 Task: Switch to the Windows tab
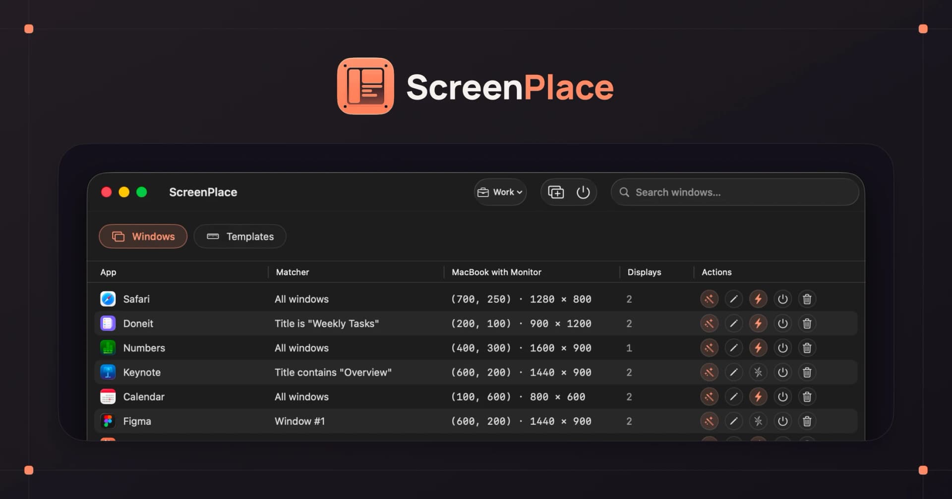coord(143,237)
